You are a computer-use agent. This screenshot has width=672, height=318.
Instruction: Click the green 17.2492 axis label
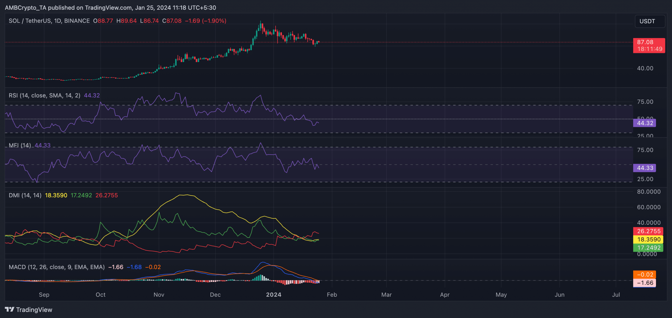[x=648, y=248]
